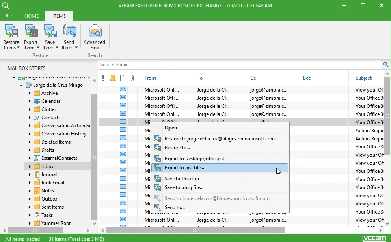Choose Export to Desktop\Inbox.pst
Image resolution: width=391 pixels, height=242 pixels.
[220, 159]
